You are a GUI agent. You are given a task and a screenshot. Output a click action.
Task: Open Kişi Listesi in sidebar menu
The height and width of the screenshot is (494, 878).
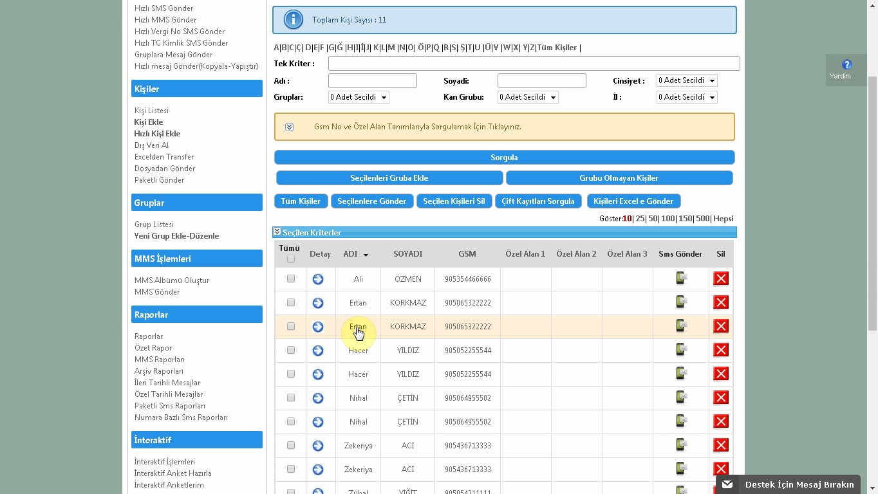tap(151, 111)
